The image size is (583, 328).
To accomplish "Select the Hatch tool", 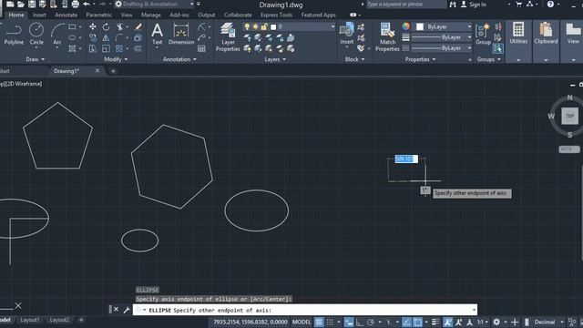I will coord(72,48).
